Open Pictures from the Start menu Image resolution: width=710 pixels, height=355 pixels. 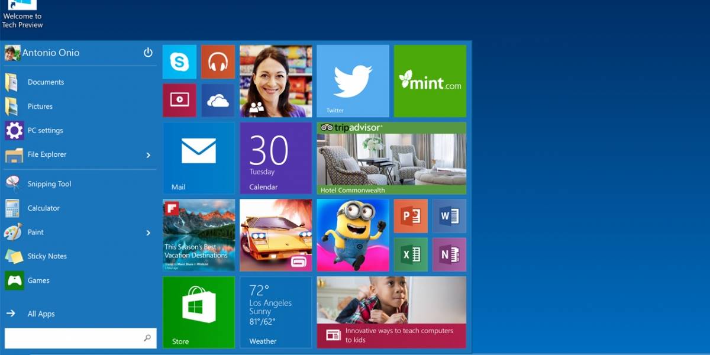(x=80, y=106)
